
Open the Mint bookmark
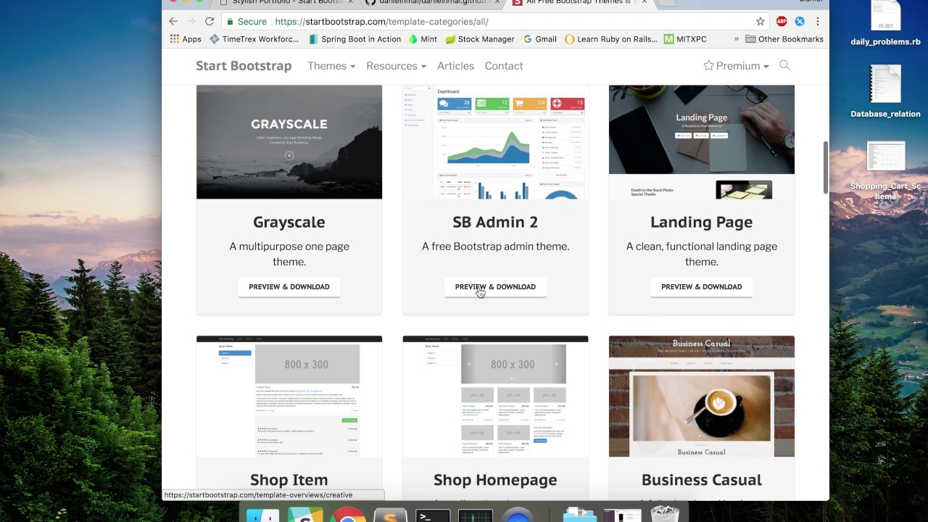pyautogui.click(x=423, y=39)
